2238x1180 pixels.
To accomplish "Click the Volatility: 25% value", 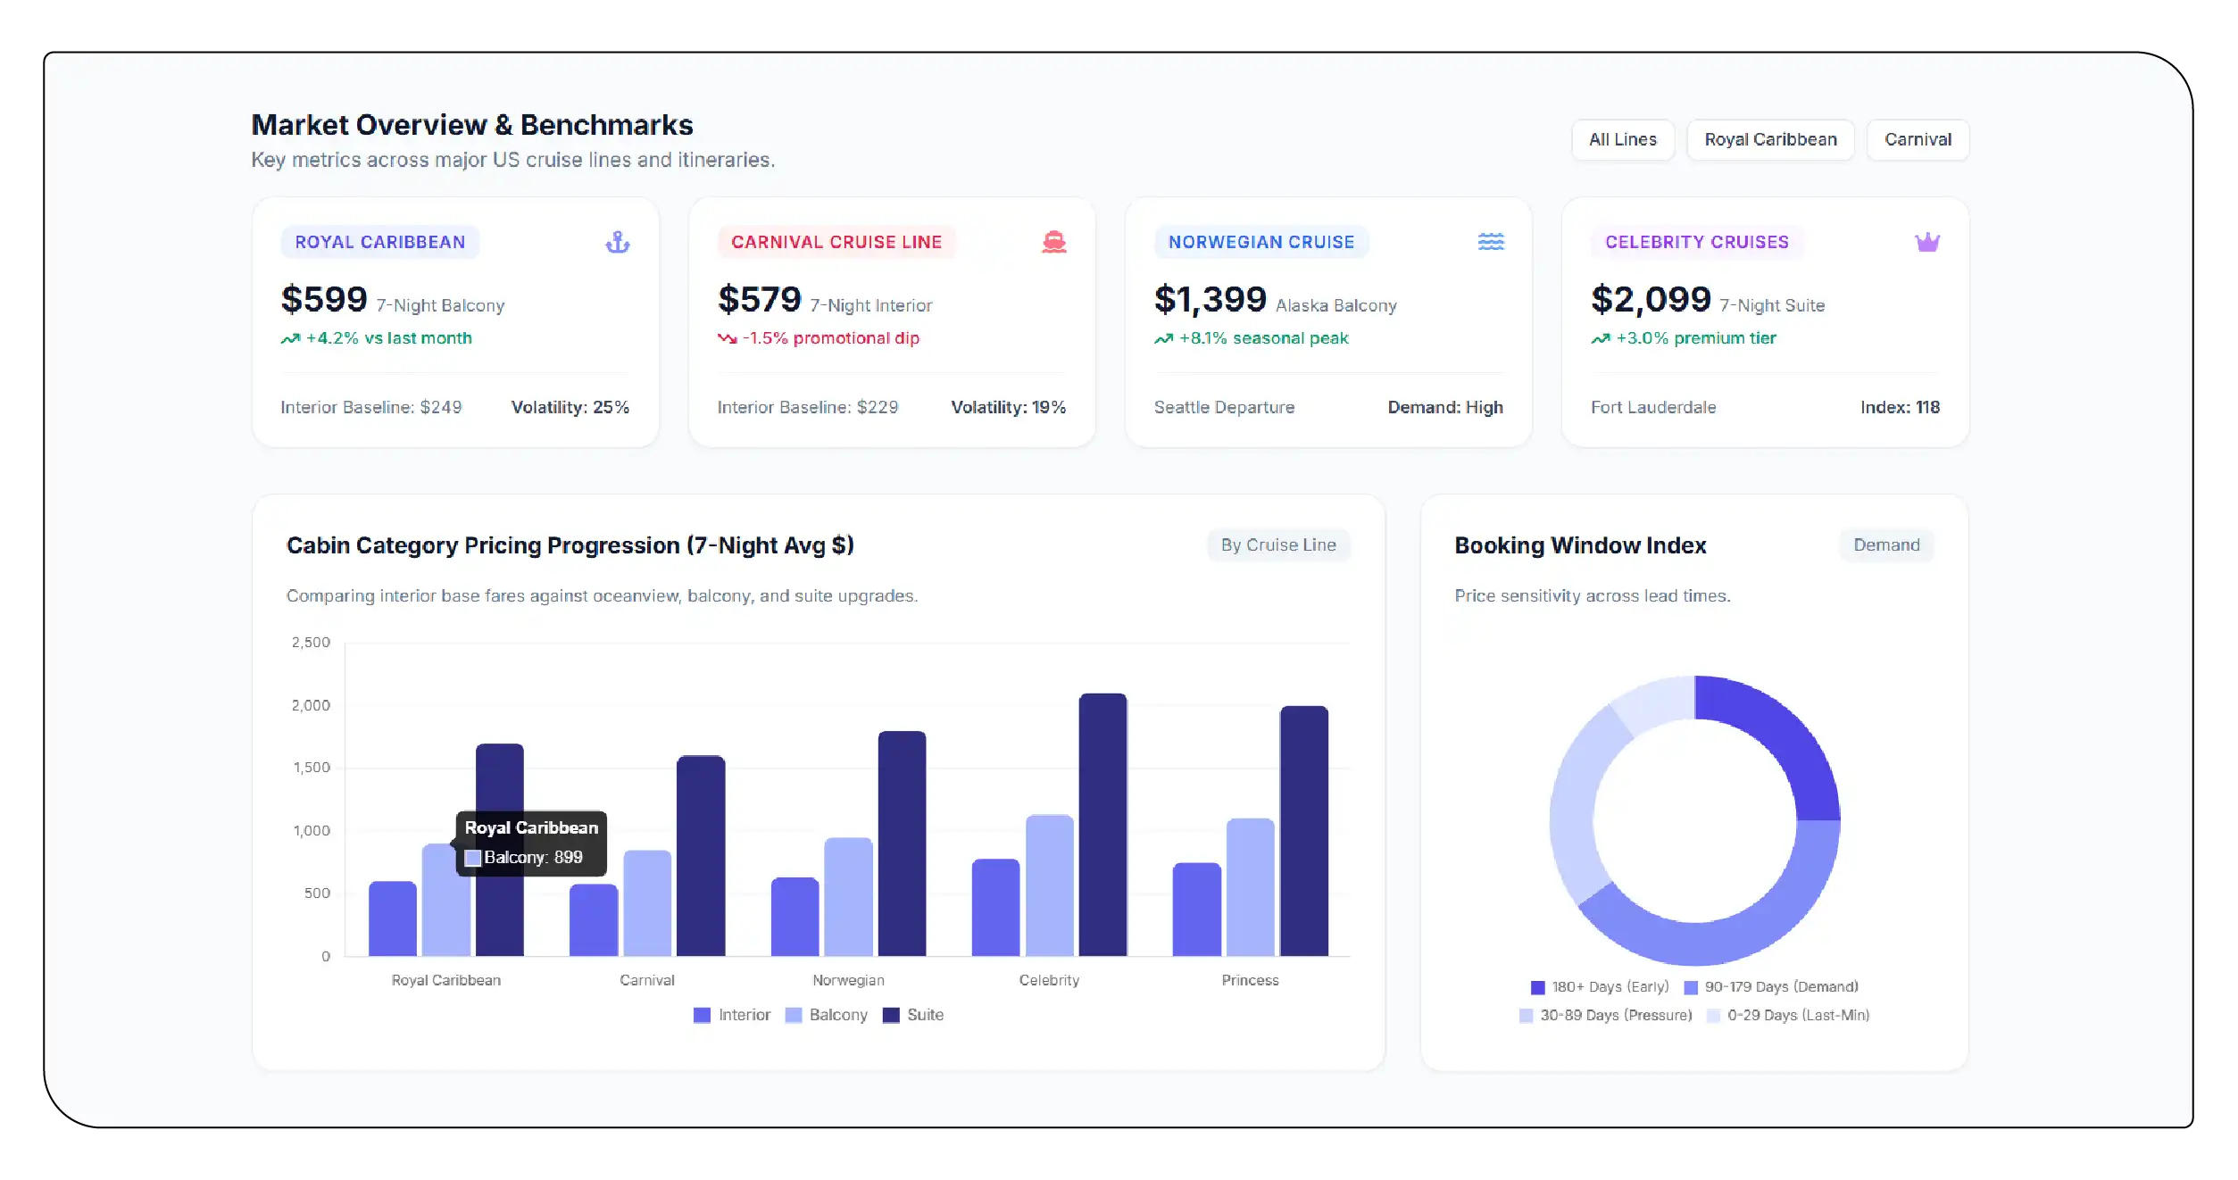I will click(570, 408).
